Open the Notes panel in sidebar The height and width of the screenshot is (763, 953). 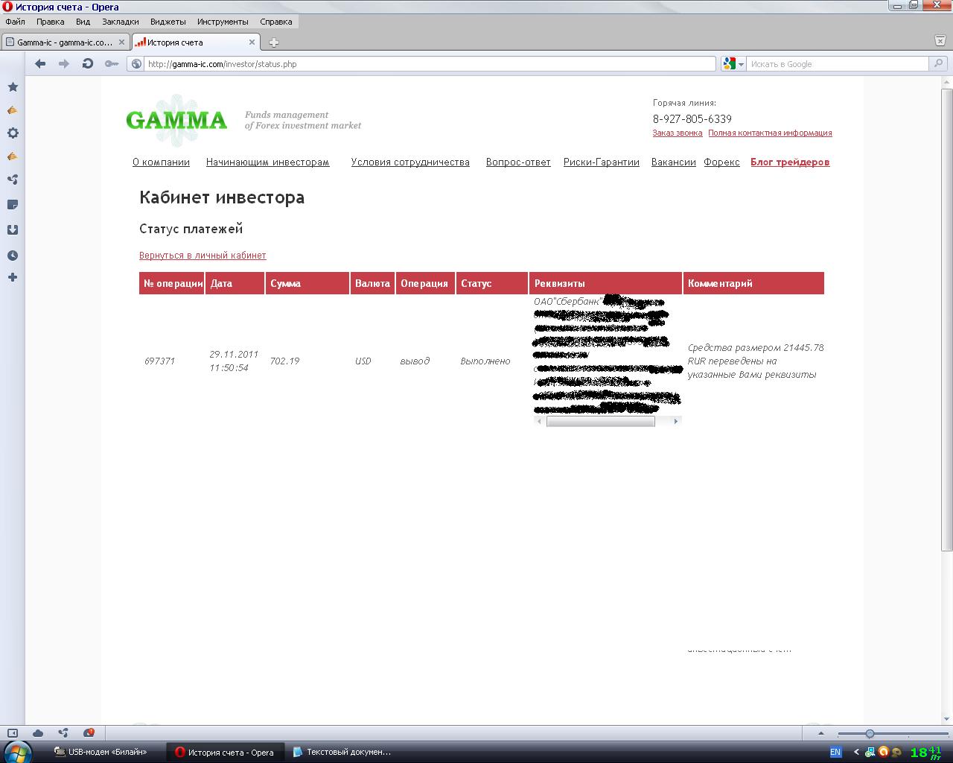pyautogui.click(x=13, y=205)
